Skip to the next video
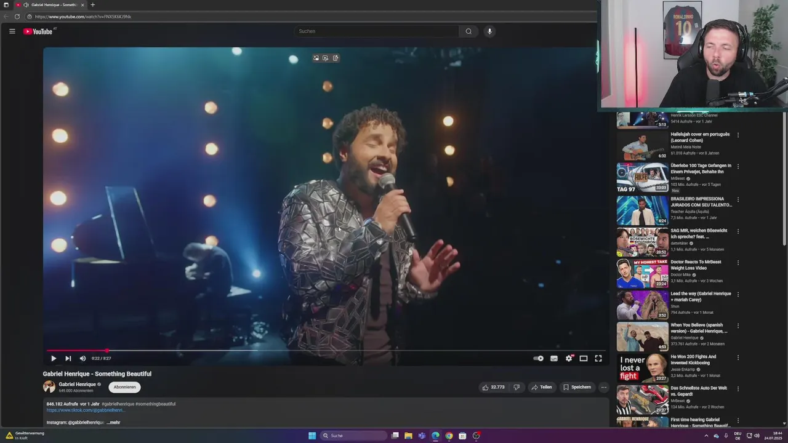788x443 pixels. [x=68, y=358]
